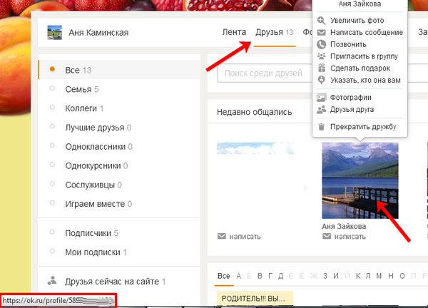428x308 pixels.
Task: Click the phone icon beside Позвонить
Action: point(322,44)
